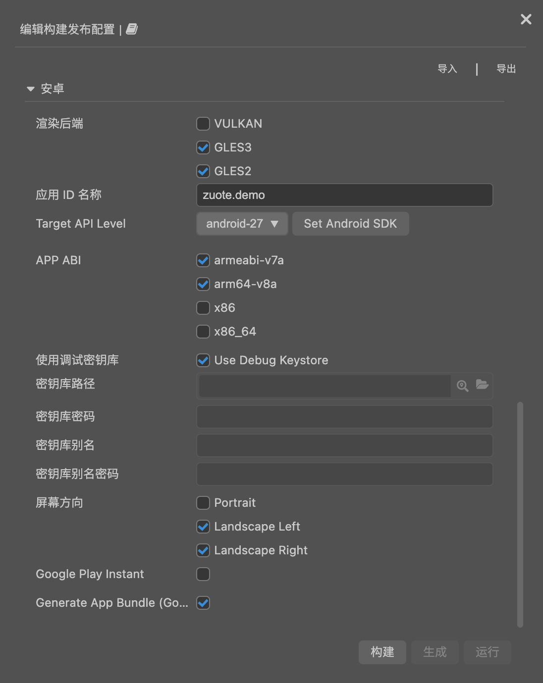Disable Use Debug Keystore option
Screen dimensions: 543x683
tap(203, 360)
